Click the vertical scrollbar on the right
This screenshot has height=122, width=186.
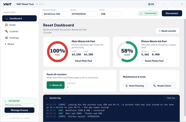[185, 67]
